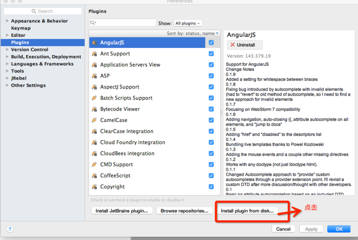Select Tools in the settings tree
The height and width of the screenshot is (240, 358).
[17, 71]
